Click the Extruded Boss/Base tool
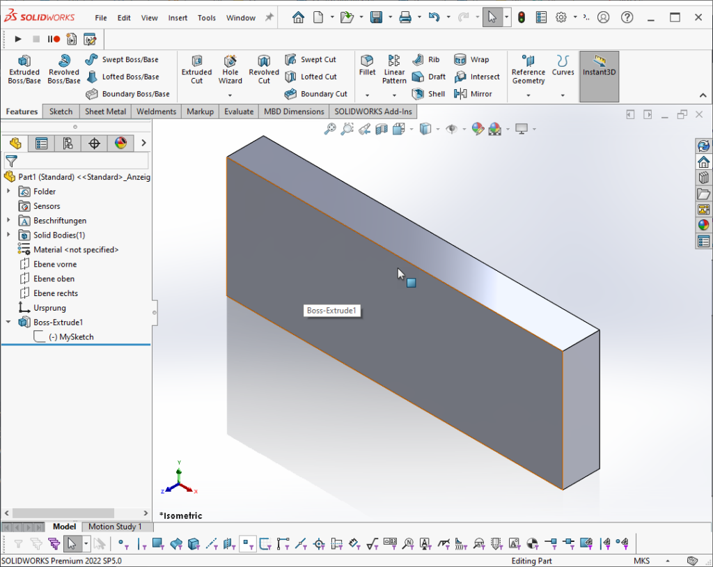The image size is (713, 567). [24, 69]
